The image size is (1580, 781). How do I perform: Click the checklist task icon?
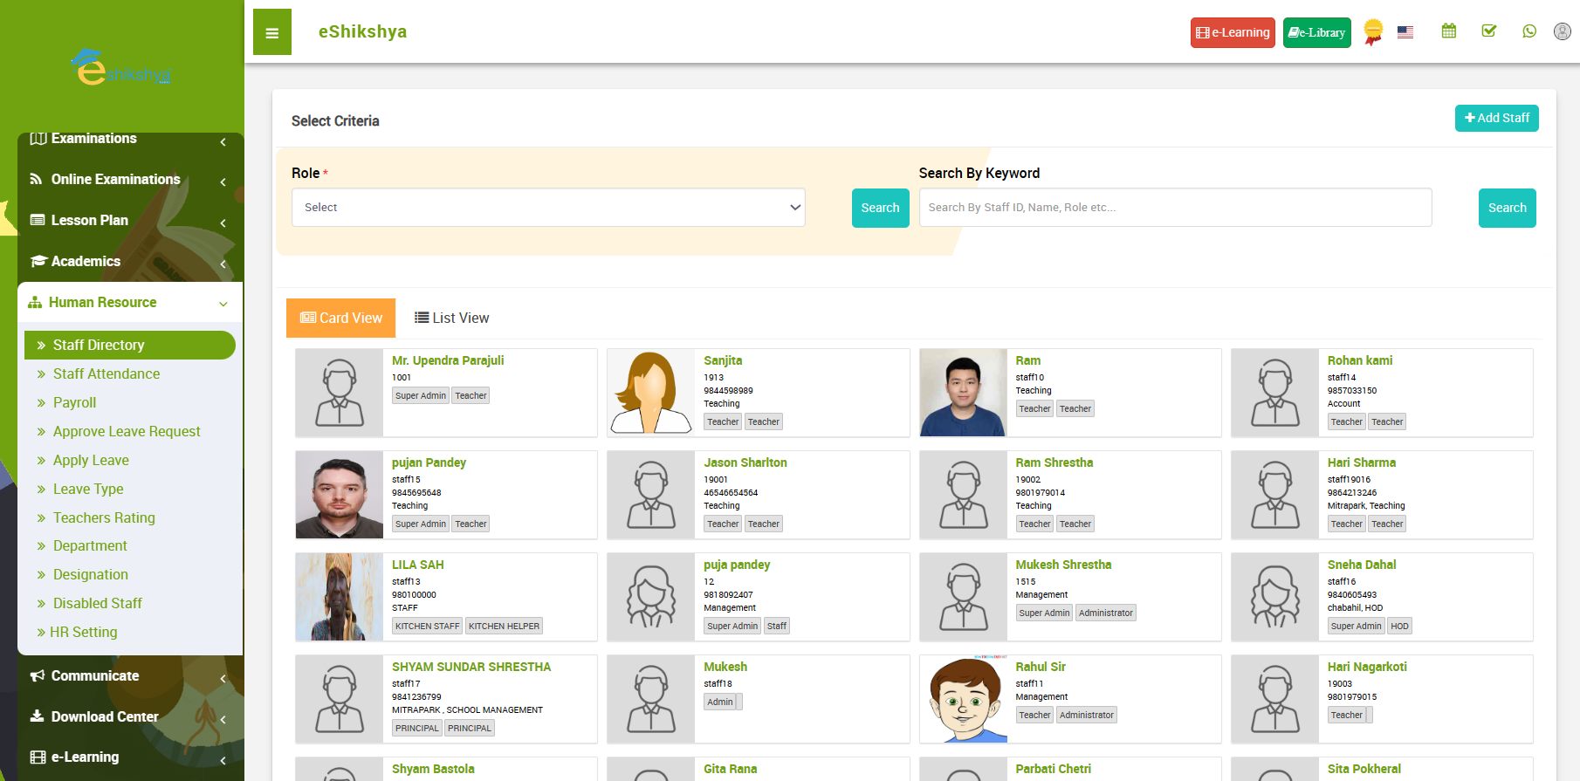pos(1488,31)
